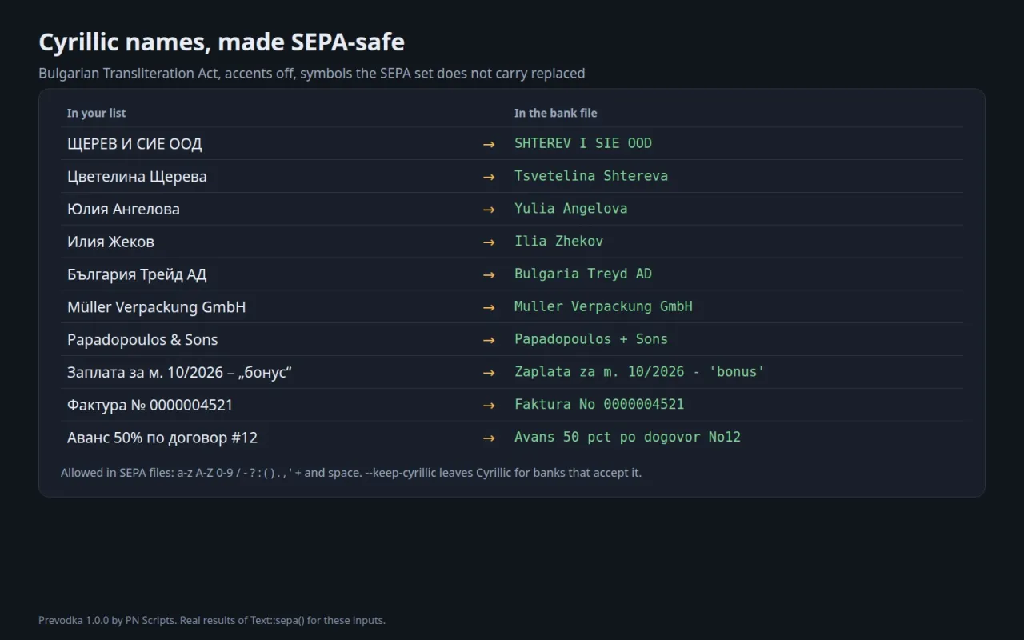Select the output 'Bulgaria Treyd AD'
This screenshot has width=1024, height=640.
583,274
